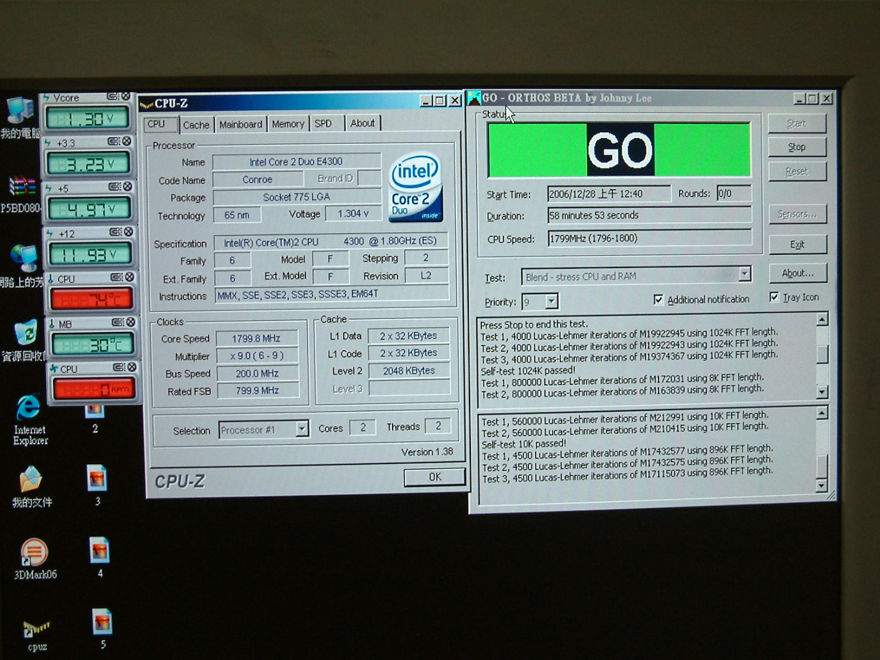Click down arrow of upper ORTHOS log scrollbar
This screenshot has height=660, width=880.
(822, 392)
